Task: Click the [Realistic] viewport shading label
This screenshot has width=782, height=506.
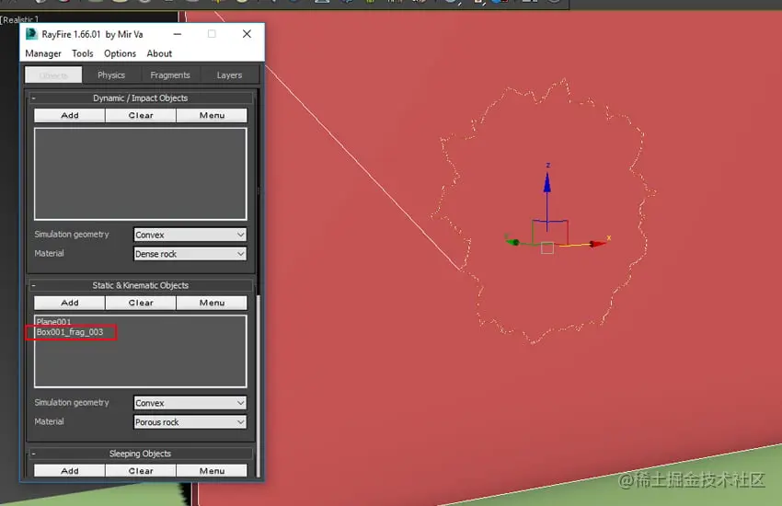Action: [x=19, y=20]
